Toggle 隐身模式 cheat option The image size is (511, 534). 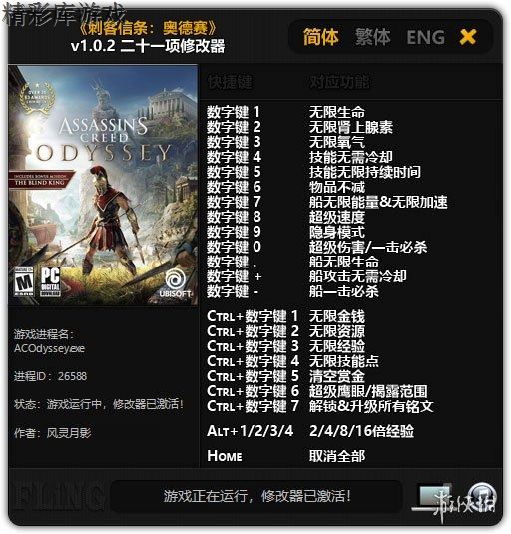coord(337,232)
